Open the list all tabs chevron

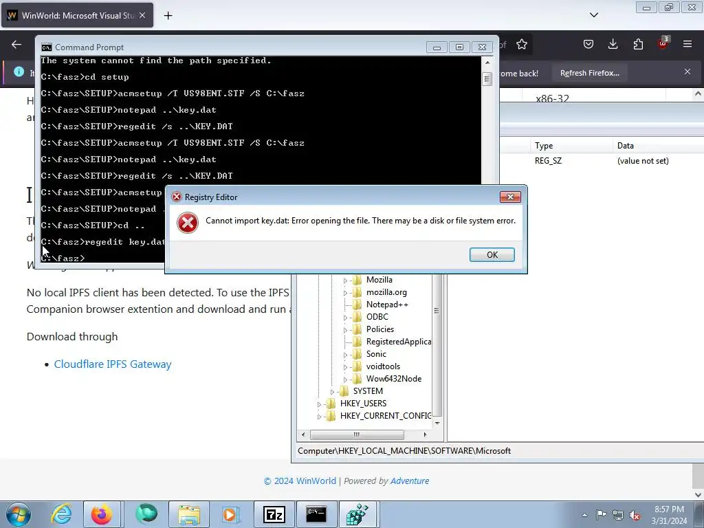(594, 15)
